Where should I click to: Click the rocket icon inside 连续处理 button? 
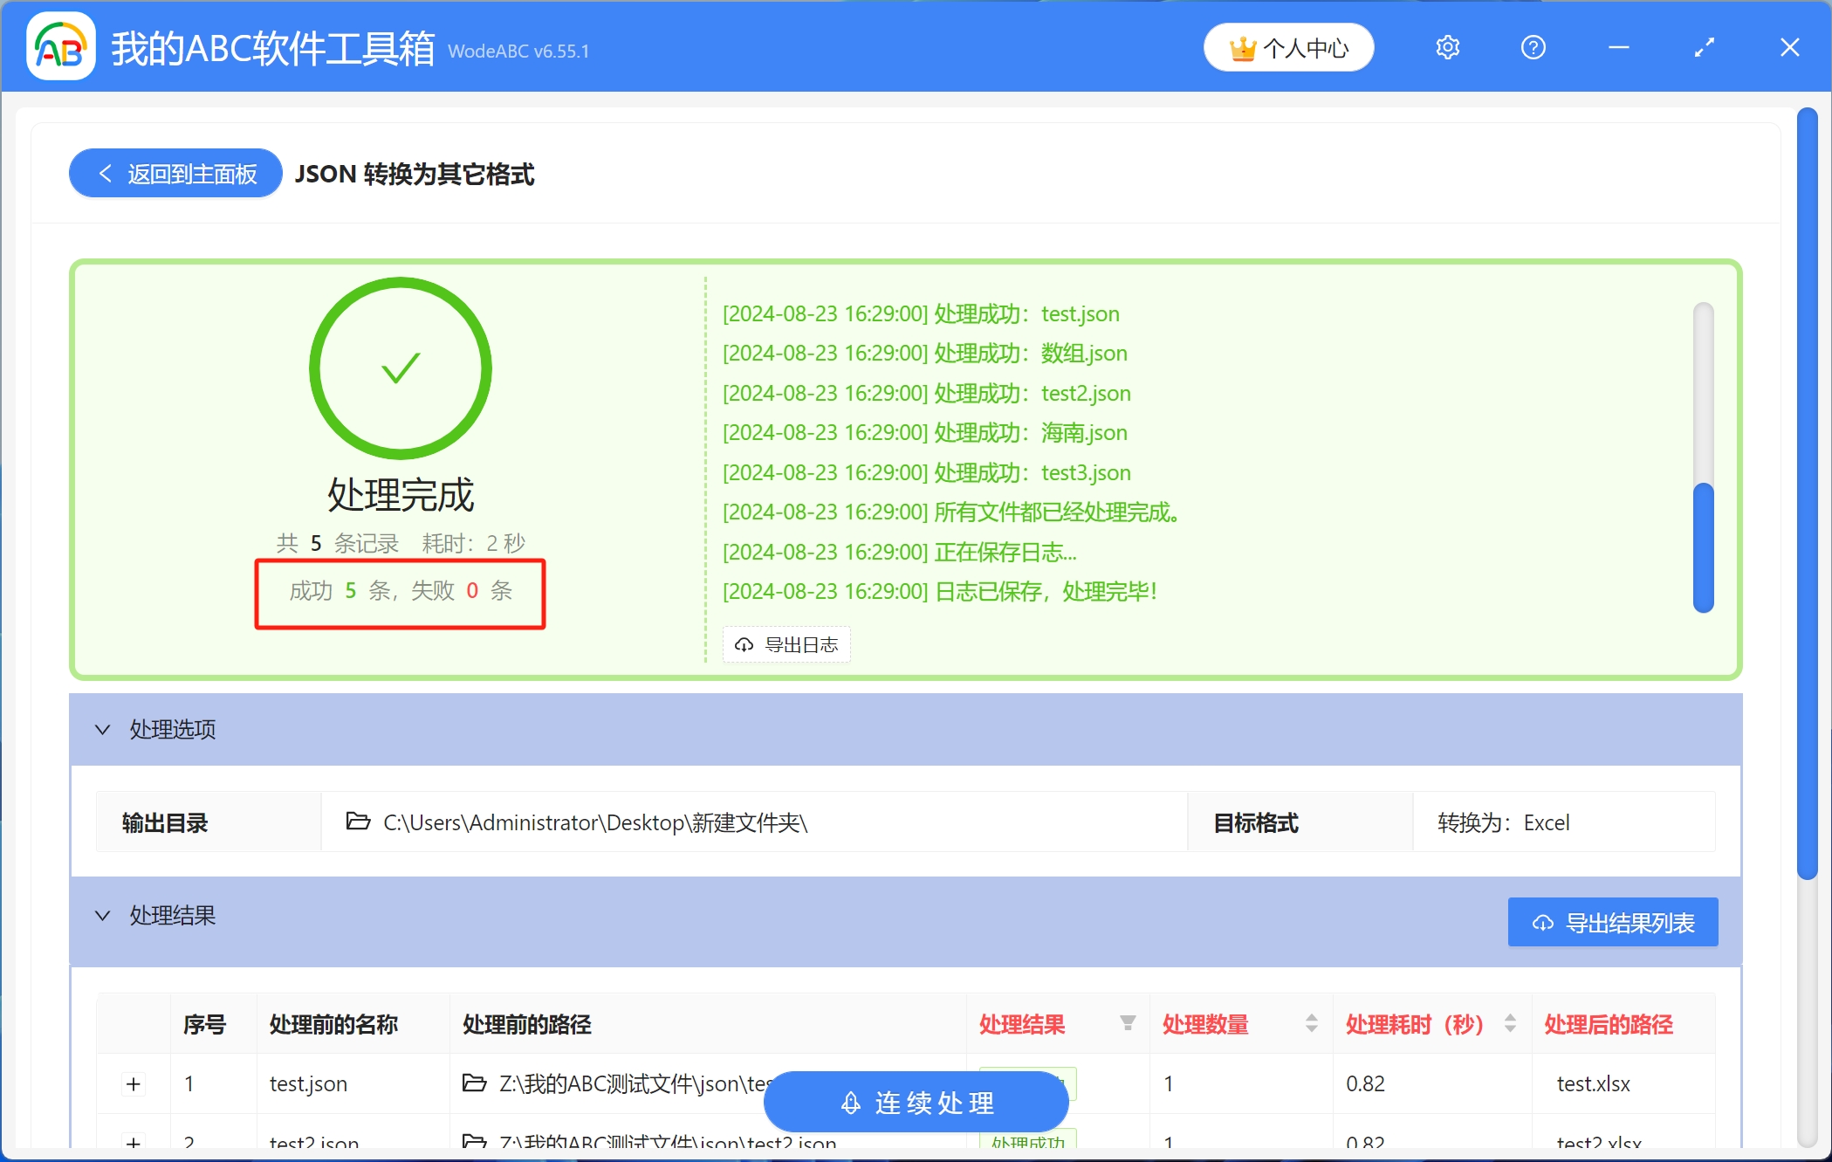(x=849, y=1102)
